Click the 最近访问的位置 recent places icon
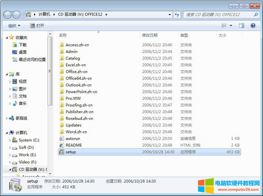The height and width of the screenshot is (196, 263). pos(15,60)
